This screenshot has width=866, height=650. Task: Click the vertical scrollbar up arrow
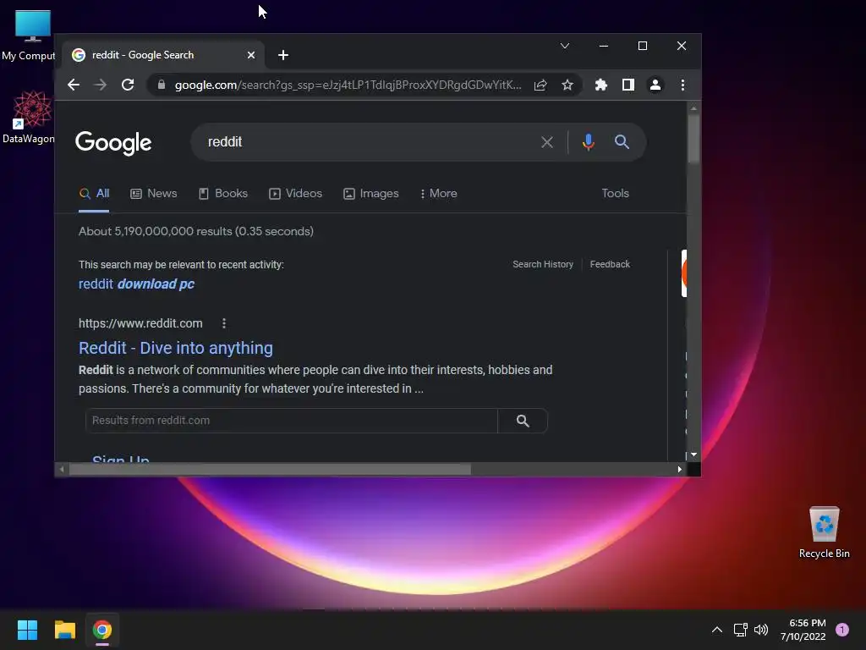(x=693, y=108)
